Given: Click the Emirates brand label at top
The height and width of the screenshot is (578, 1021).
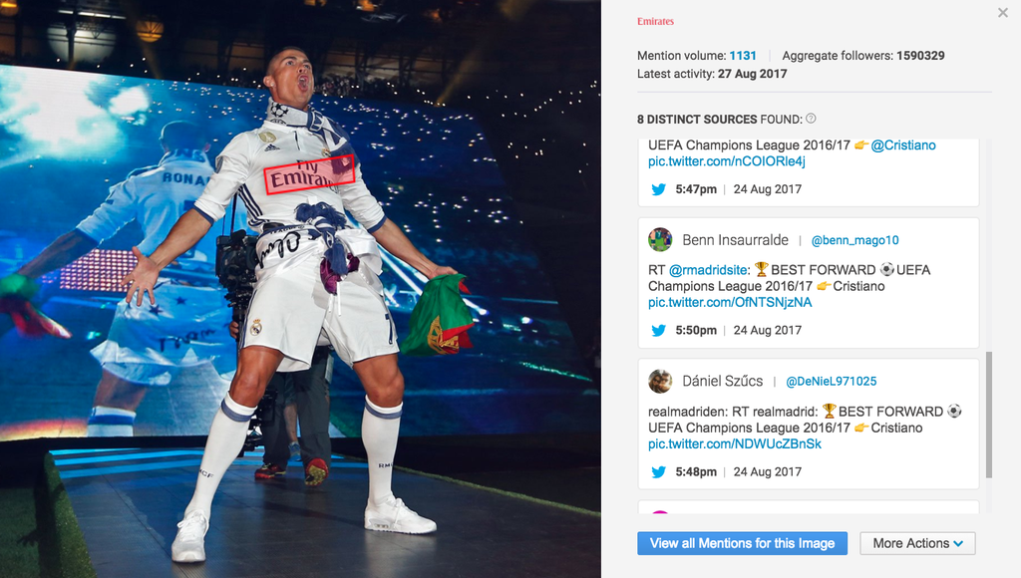Looking at the screenshot, I should 655,21.
